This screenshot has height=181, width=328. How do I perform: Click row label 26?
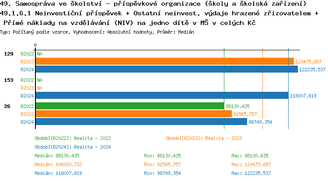(7, 106)
